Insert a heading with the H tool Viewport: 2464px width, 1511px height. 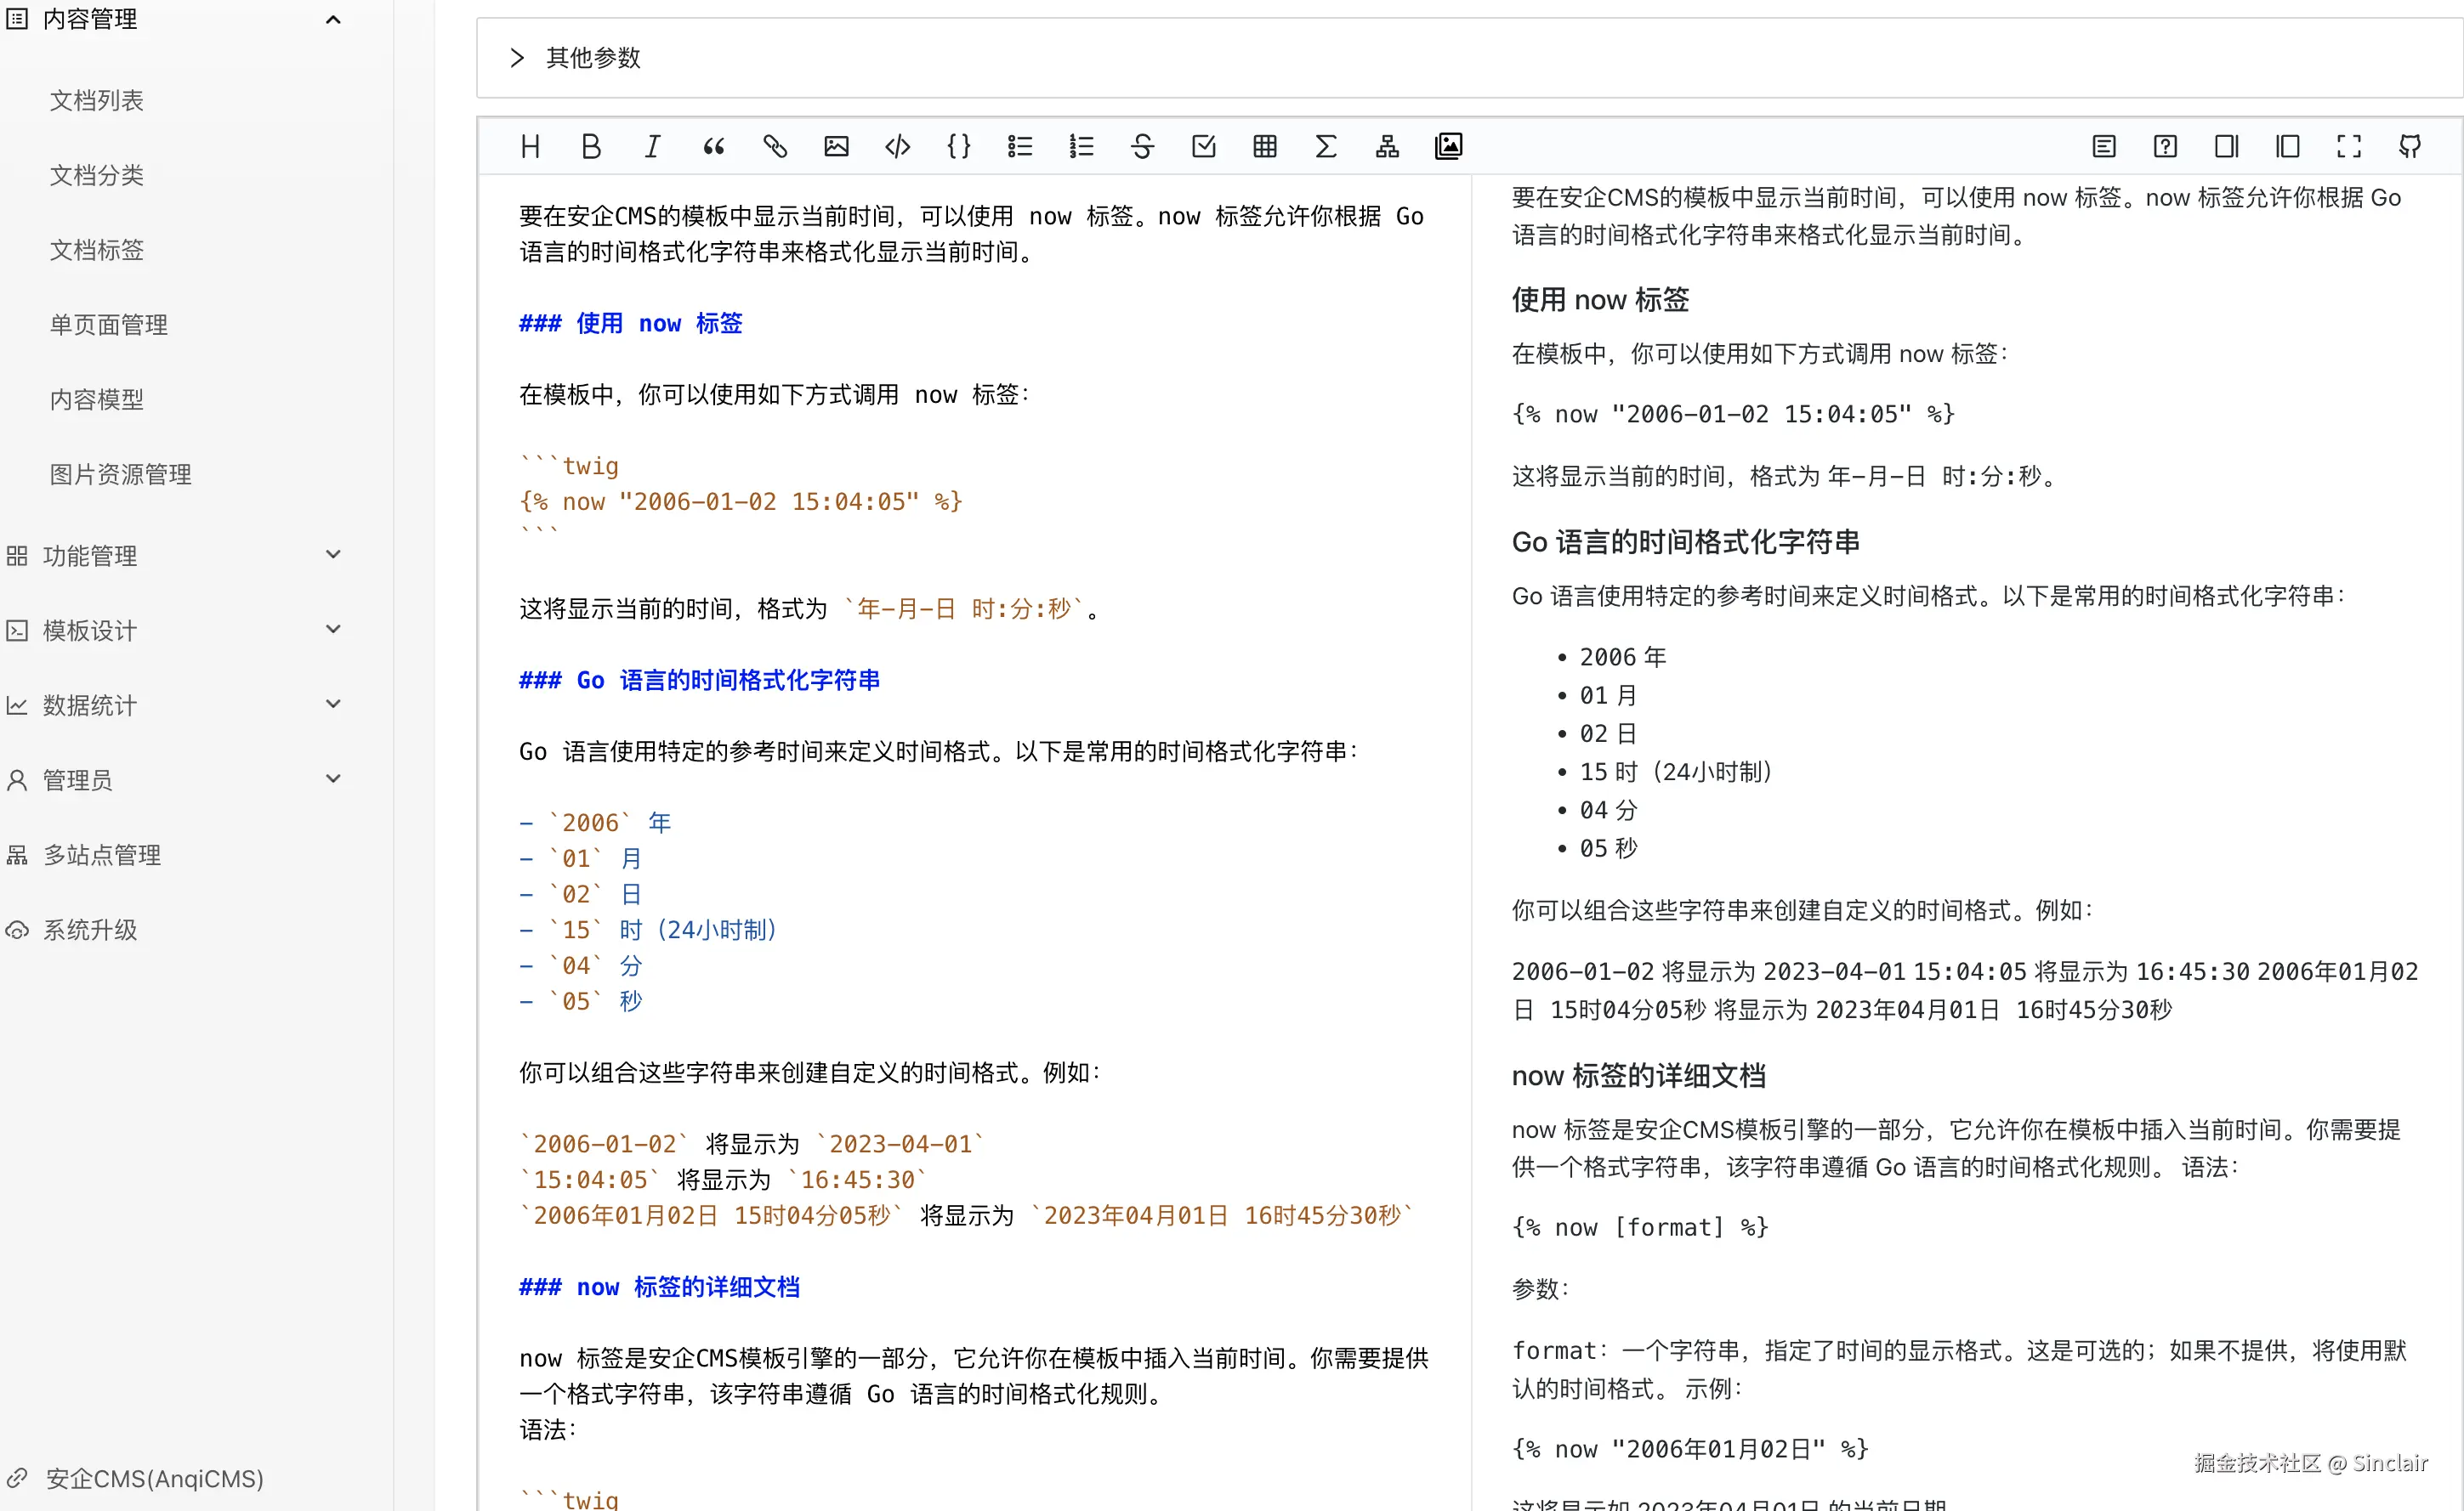(x=530, y=147)
